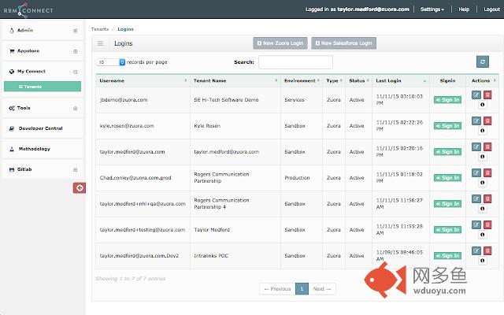Image resolution: width=504 pixels, height=315 pixels.
Task: Sort table by Environment column
Action: [302, 80]
